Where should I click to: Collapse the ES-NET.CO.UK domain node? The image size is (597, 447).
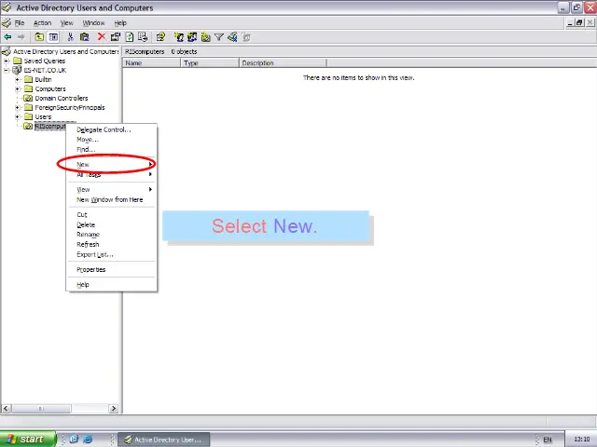(x=7, y=70)
